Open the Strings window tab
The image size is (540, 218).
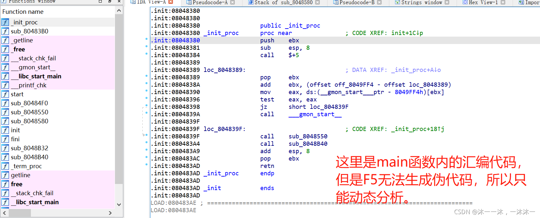422,2
